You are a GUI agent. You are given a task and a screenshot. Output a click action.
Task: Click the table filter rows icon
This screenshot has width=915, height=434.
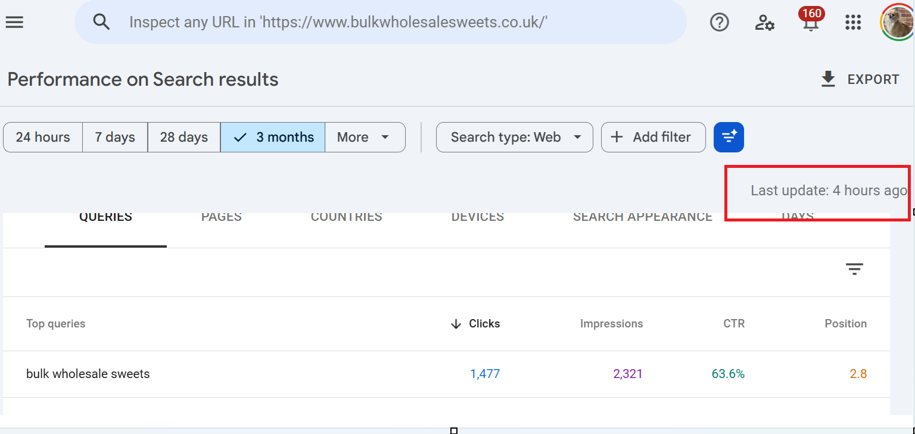[854, 269]
